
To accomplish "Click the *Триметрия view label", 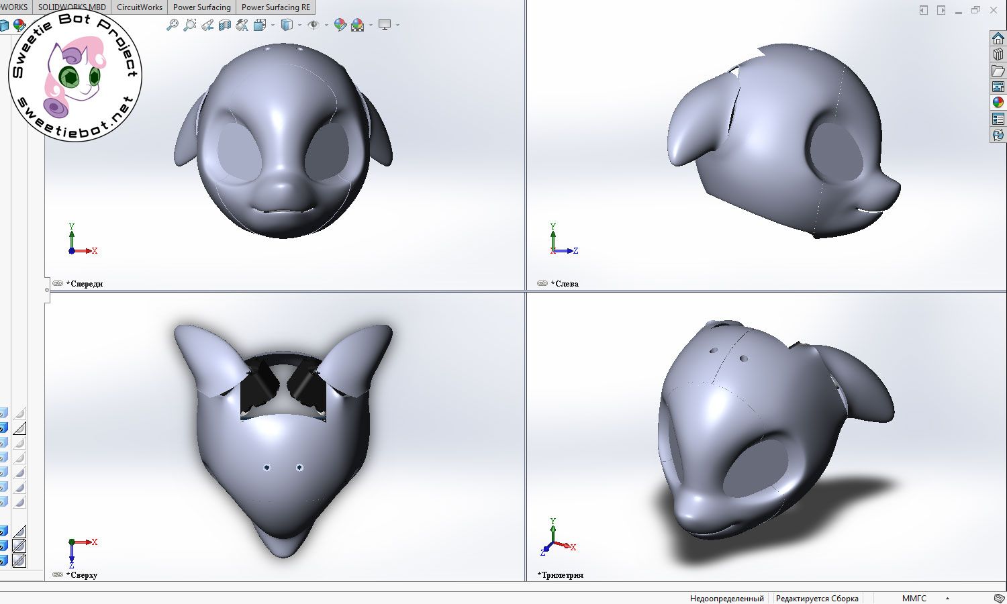I will point(561,575).
